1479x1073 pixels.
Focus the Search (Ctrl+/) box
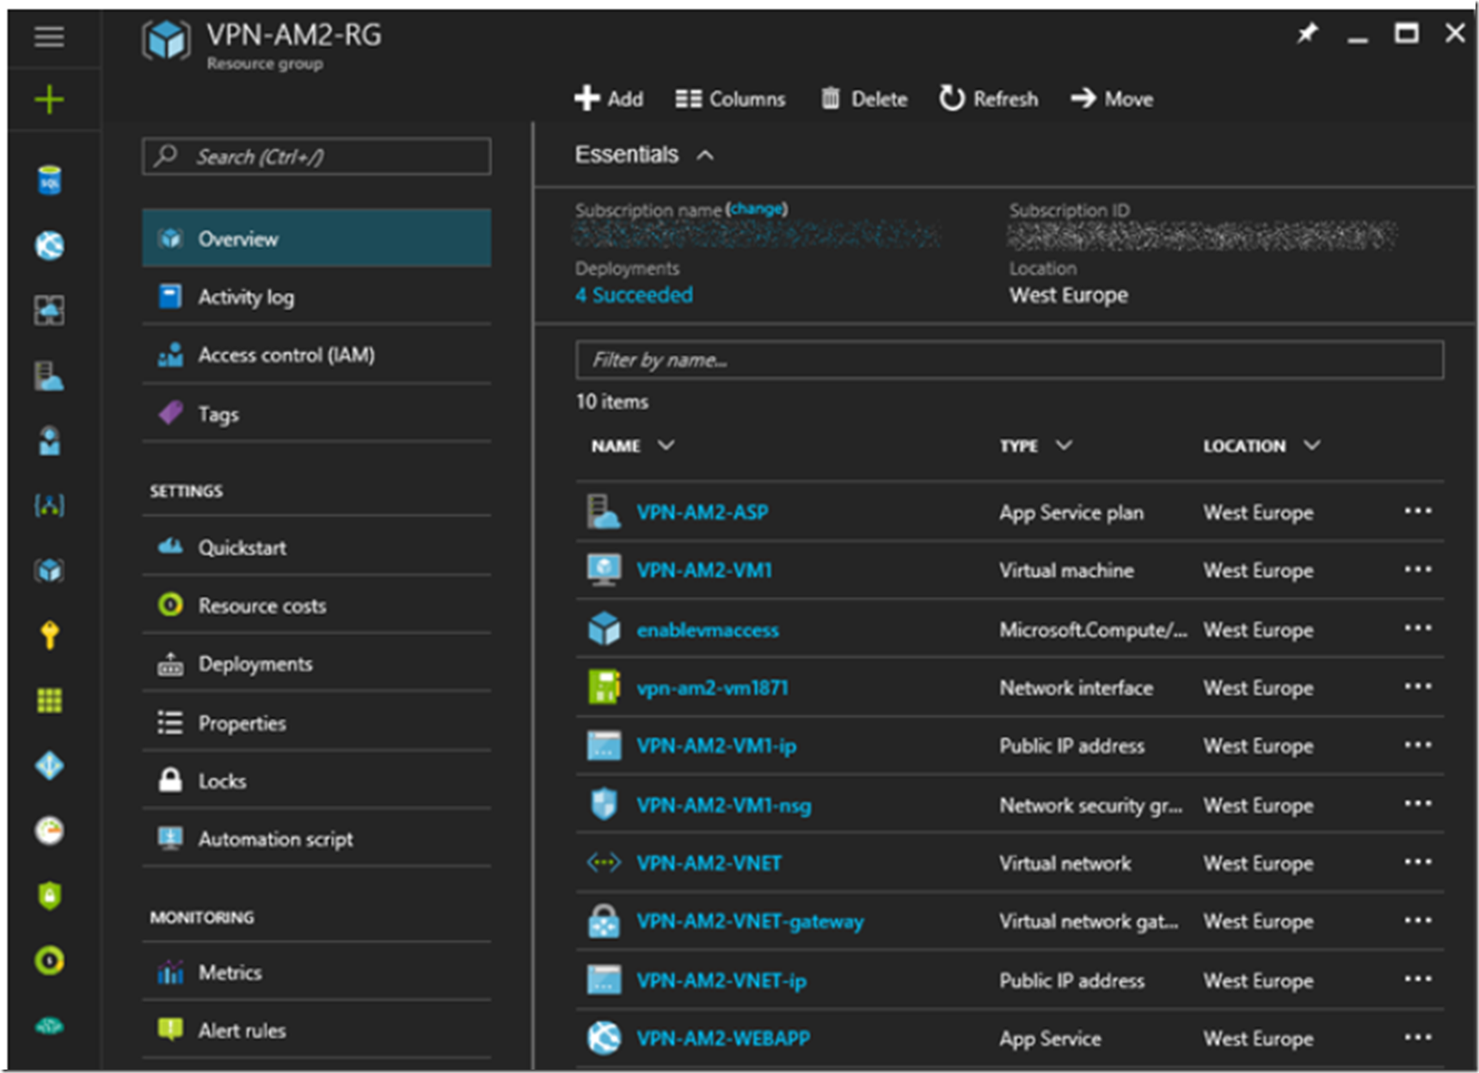[316, 156]
